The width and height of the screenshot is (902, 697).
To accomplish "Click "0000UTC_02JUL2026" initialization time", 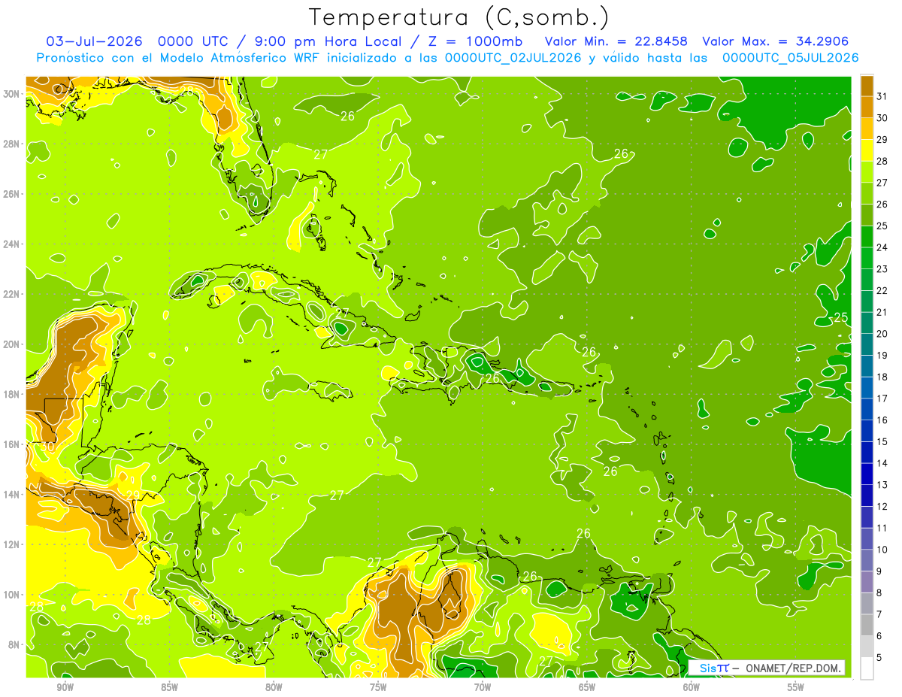I will (513, 58).
